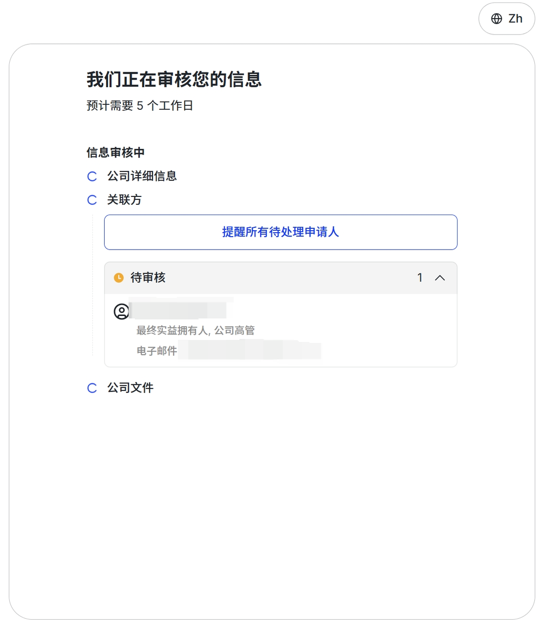Collapse the 待审核 list using the chevron
This screenshot has height=630, width=547.
pyautogui.click(x=440, y=278)
